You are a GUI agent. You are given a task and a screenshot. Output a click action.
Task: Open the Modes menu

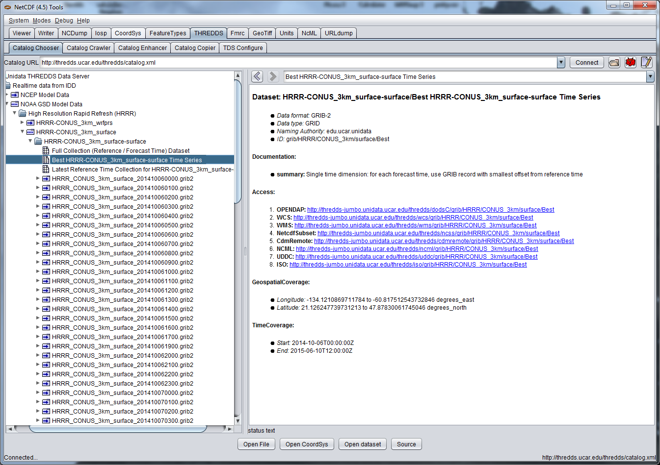pyautogui.click(x=42, y=21)
